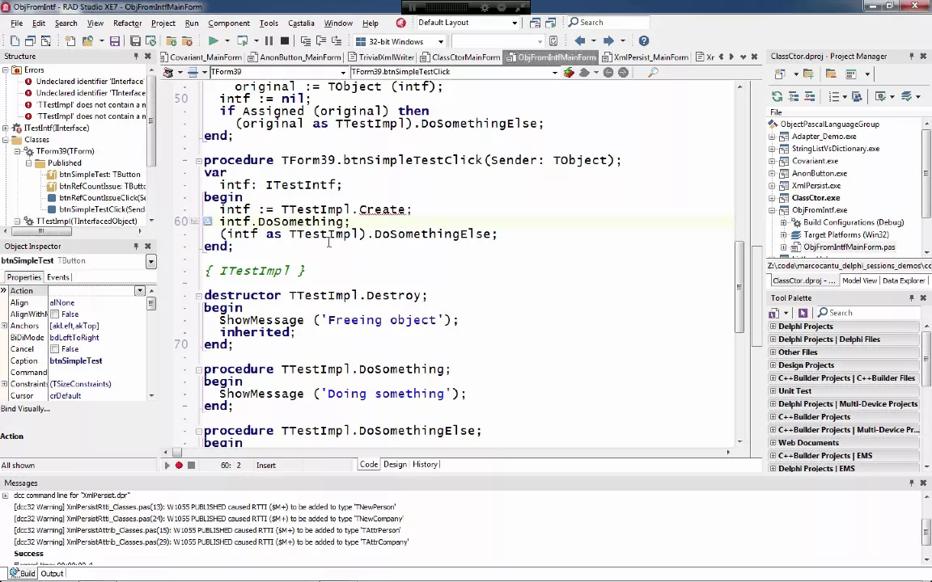Toggle the Cancel property False checkbox
This screenshot has height=582, width=932.
pyautogui.click(x=55, y=349)
